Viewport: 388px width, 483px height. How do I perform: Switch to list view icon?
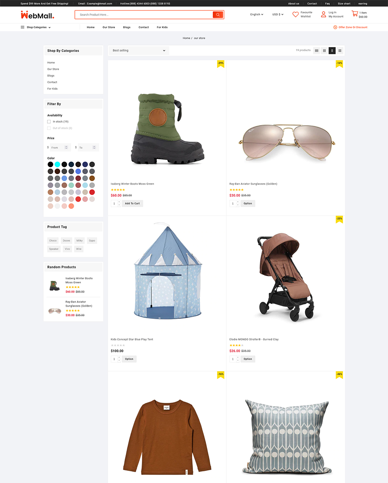coord(340,51)
